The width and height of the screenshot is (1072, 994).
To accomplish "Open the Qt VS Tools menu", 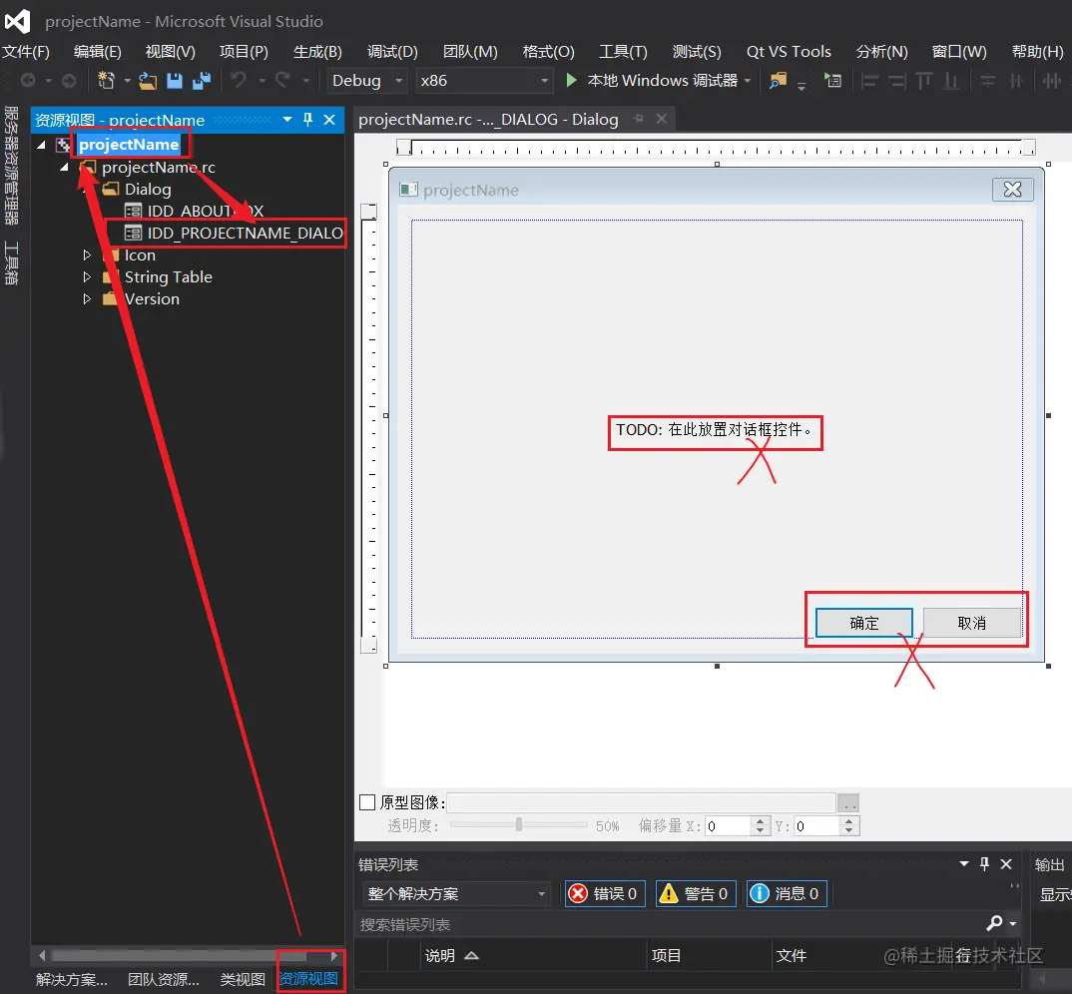I will pyautogui.click(x=789, y=52).
